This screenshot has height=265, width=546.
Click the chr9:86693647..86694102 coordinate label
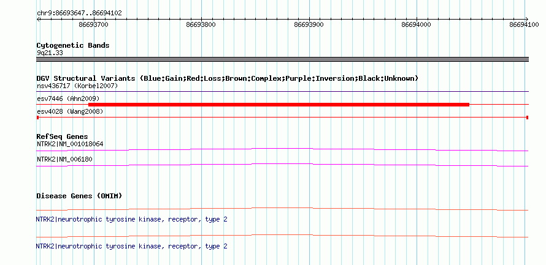coord(79,13)
